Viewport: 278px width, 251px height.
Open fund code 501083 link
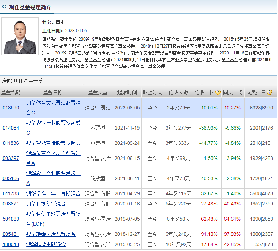point(11,219)
